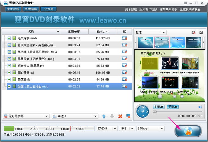Open the DVD-5 disc type dropdown
This screenshot has height=142, width=208.
pos(107,128)
